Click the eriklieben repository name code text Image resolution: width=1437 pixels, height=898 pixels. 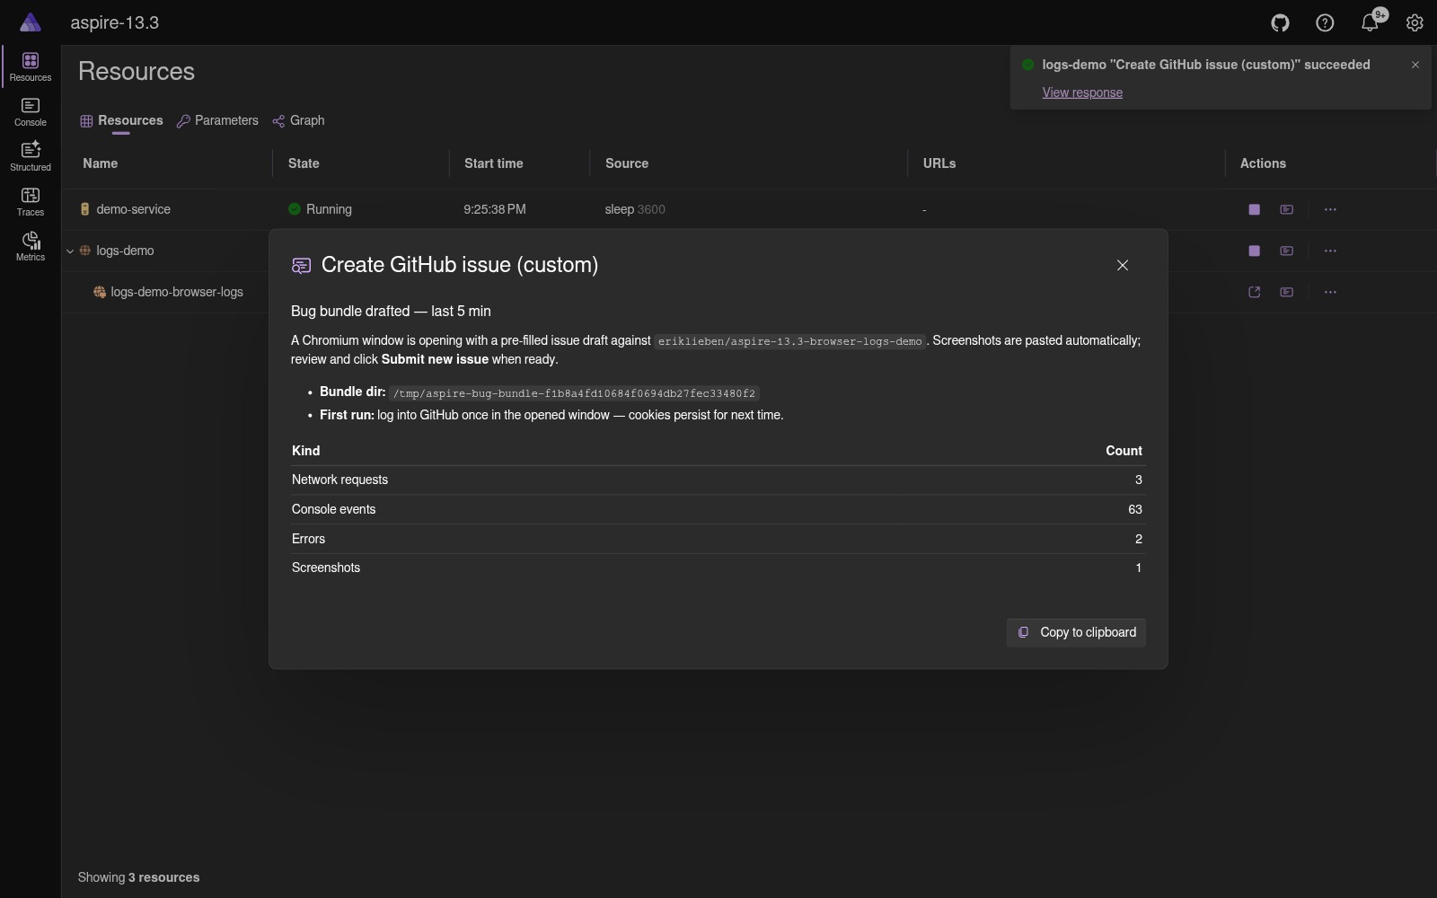tap(789, 341)
